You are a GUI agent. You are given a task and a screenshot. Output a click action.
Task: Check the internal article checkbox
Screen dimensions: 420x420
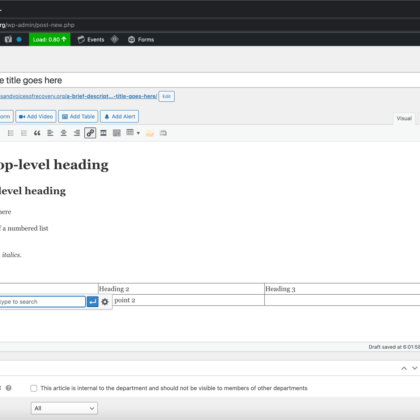34,388
